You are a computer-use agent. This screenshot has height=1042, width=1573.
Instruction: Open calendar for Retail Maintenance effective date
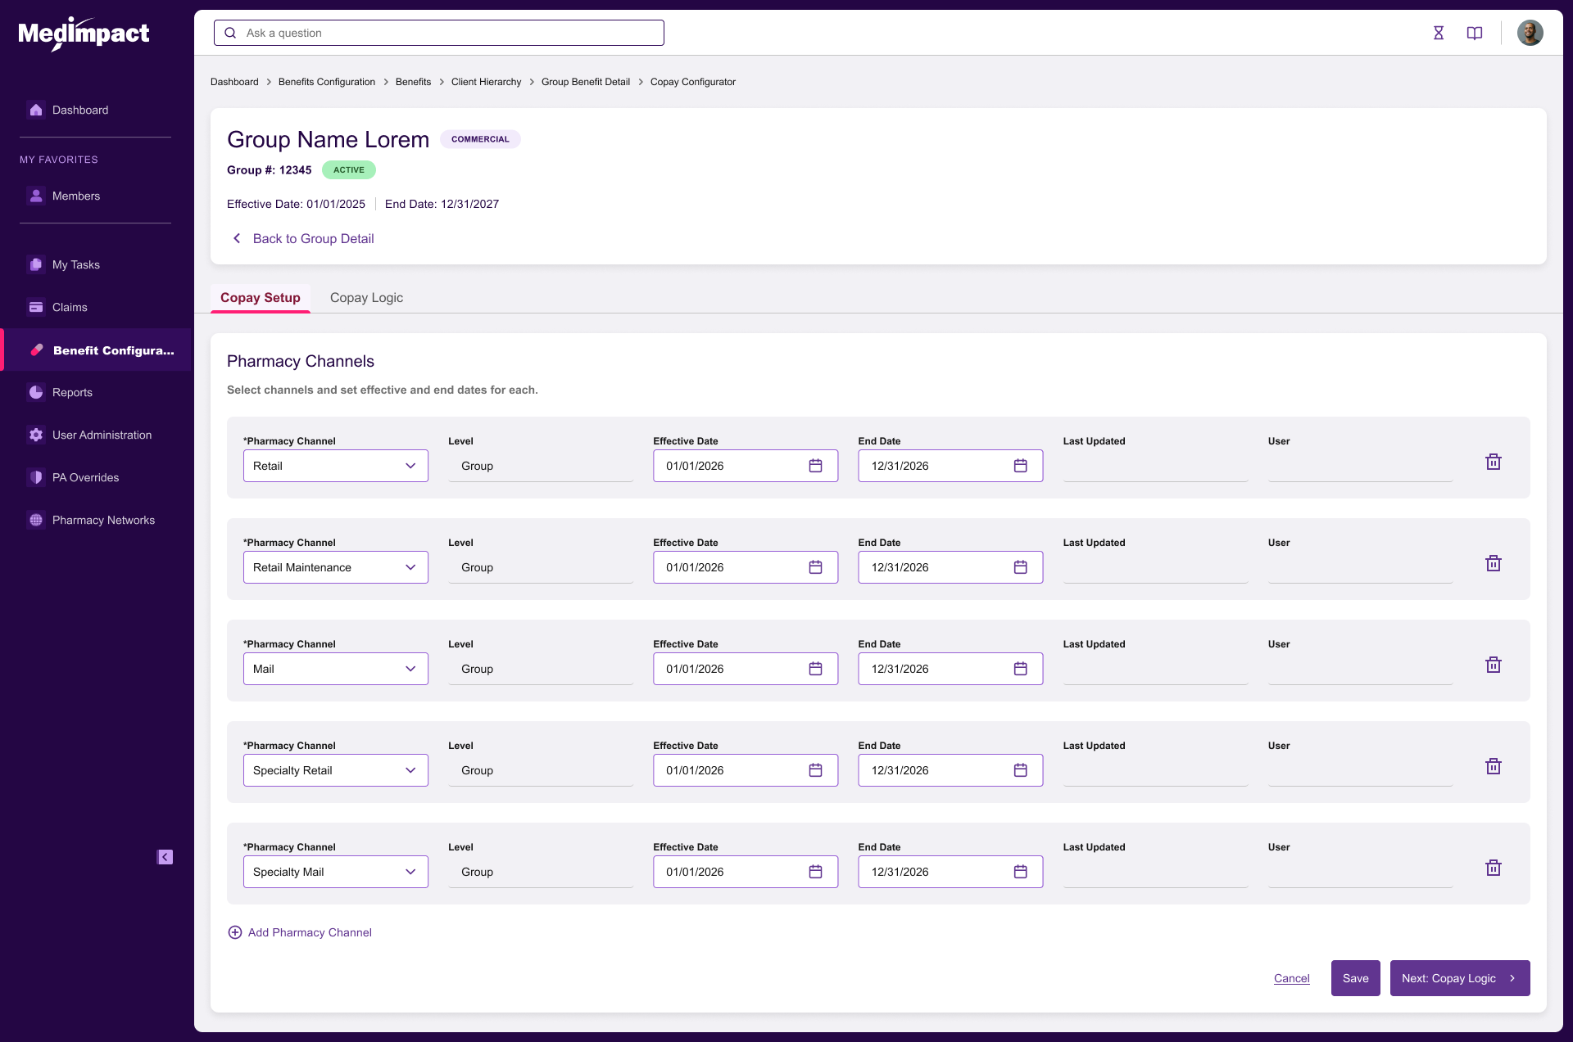point(815,567)
